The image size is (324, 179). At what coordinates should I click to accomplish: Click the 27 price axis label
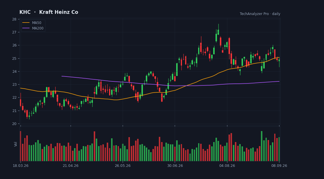[14, 32]
